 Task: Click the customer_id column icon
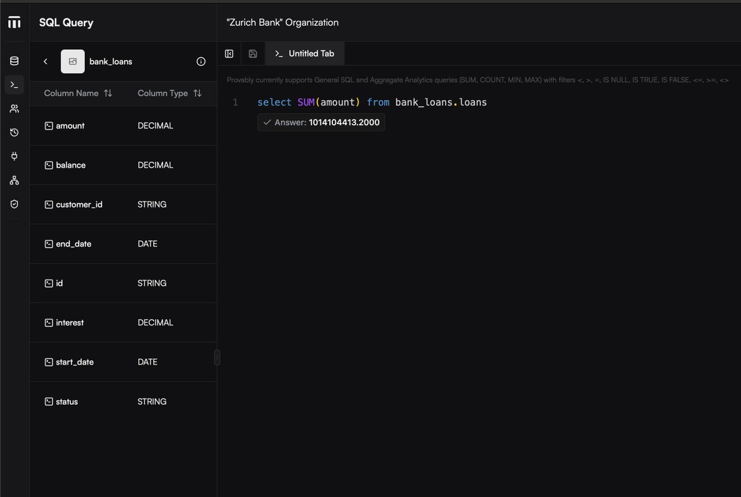49,204
